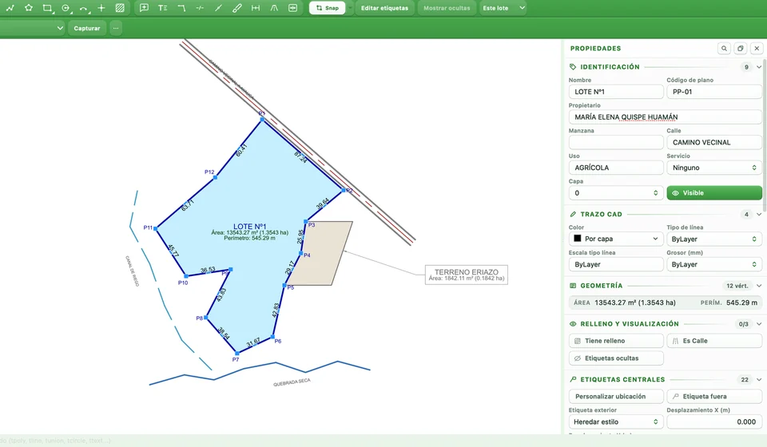767x447 pixels.
Task: Open the Este lote dropdown
Action: click(504, 8)
